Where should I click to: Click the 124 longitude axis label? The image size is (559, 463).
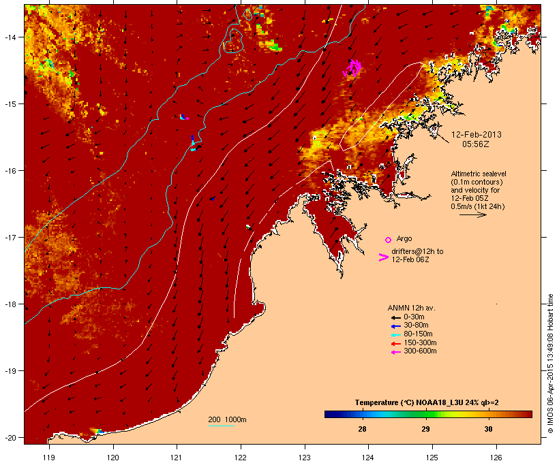tap(368, 458)
